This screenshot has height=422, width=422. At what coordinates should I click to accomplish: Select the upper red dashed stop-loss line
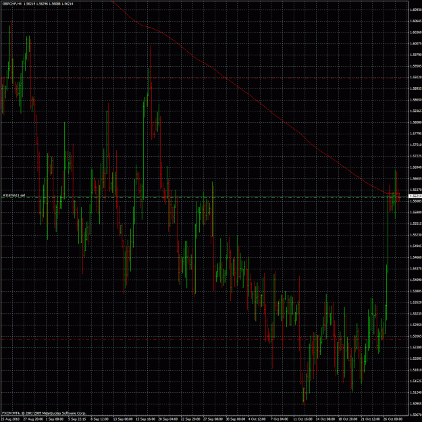(205, 78)
